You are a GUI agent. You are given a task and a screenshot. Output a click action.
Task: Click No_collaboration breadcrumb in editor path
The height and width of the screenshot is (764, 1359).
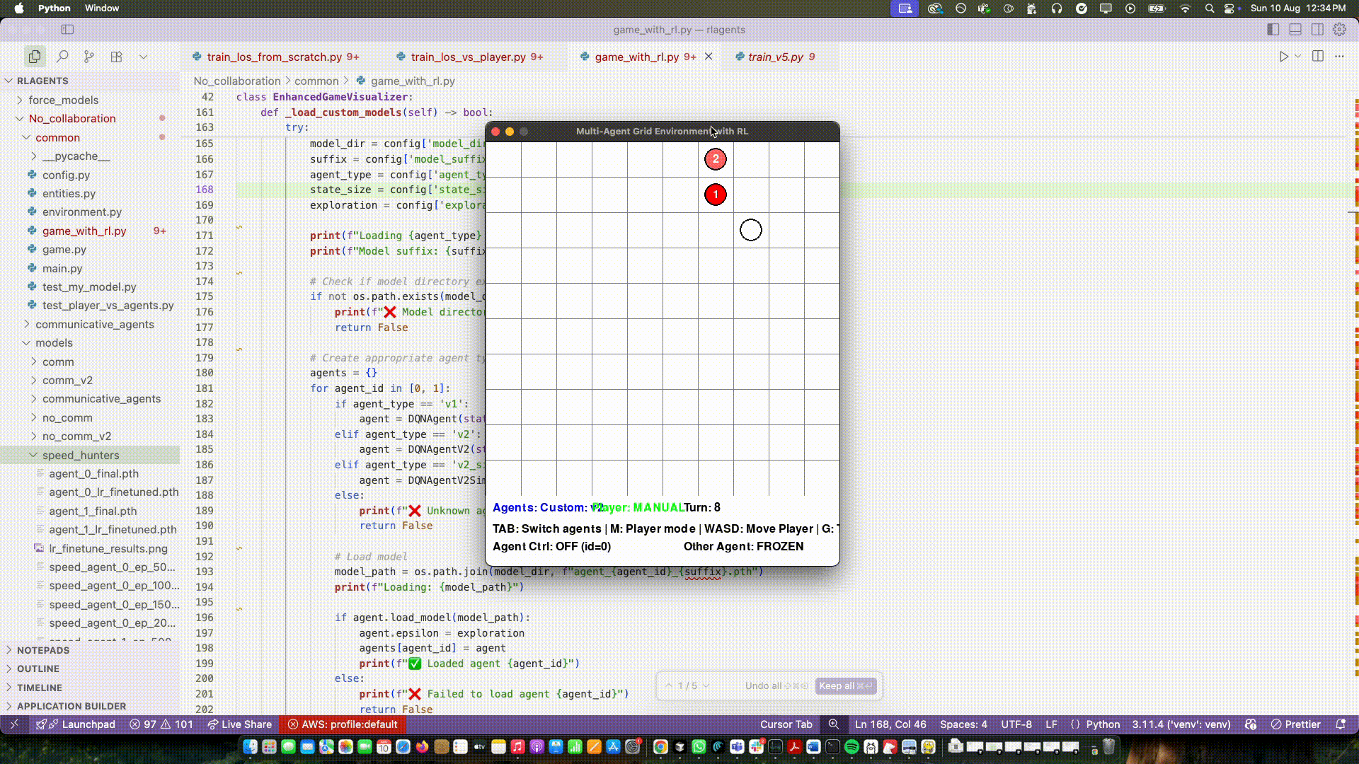click(x=237, y=81)
